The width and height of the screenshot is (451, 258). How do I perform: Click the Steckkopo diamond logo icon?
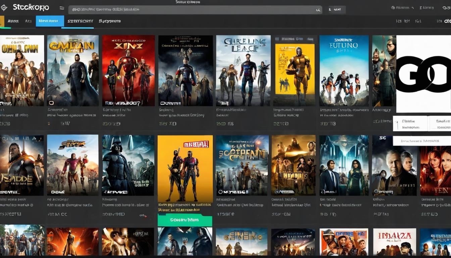[x=4, y=7]
